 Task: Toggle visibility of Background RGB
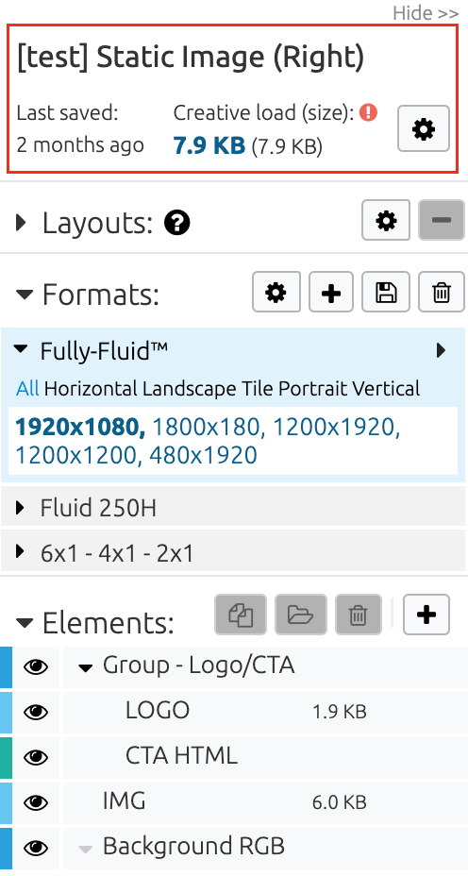(x=36, y=848)
